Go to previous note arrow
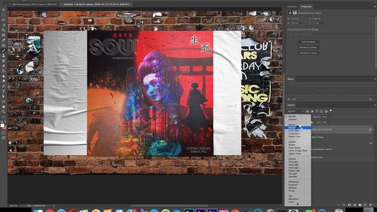Viewport: 377px width, 212px height. tap(289, 99)
